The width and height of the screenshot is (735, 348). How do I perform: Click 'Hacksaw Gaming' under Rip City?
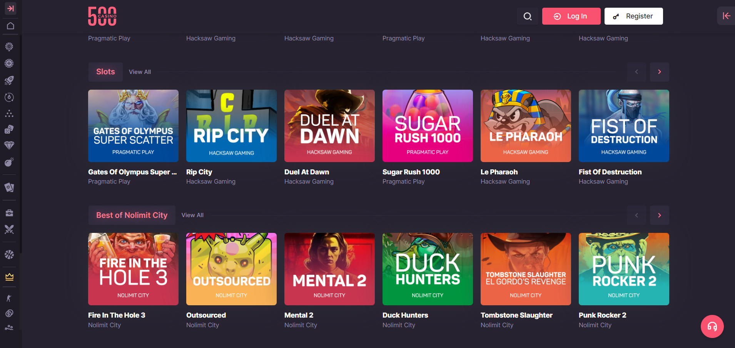(210, 182)
